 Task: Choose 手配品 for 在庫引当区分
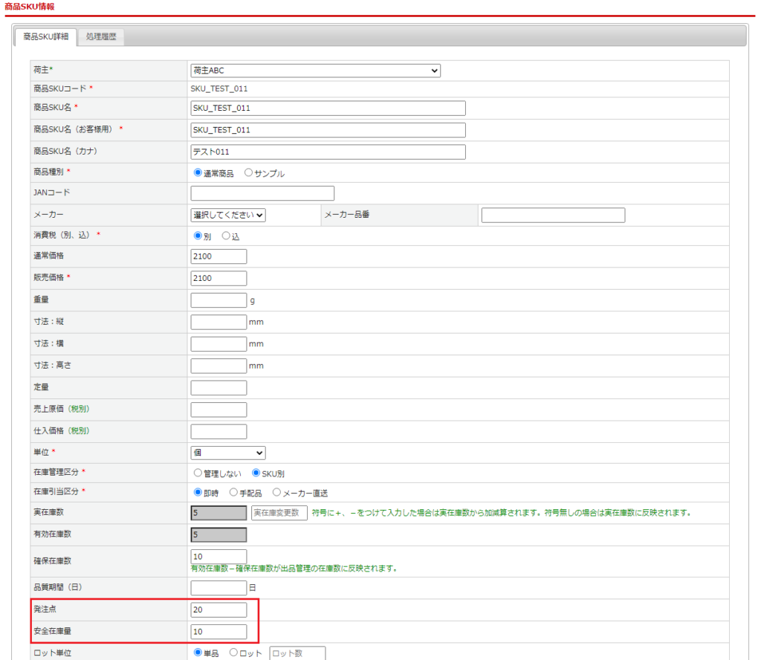tap(233, 492)
